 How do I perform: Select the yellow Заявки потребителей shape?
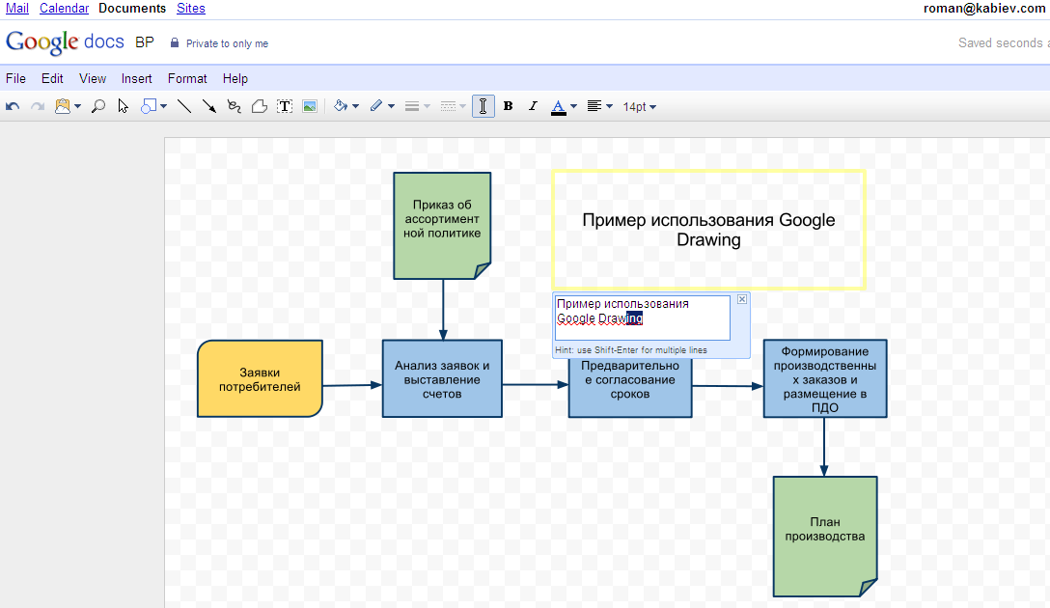click(x=260, y=379)
